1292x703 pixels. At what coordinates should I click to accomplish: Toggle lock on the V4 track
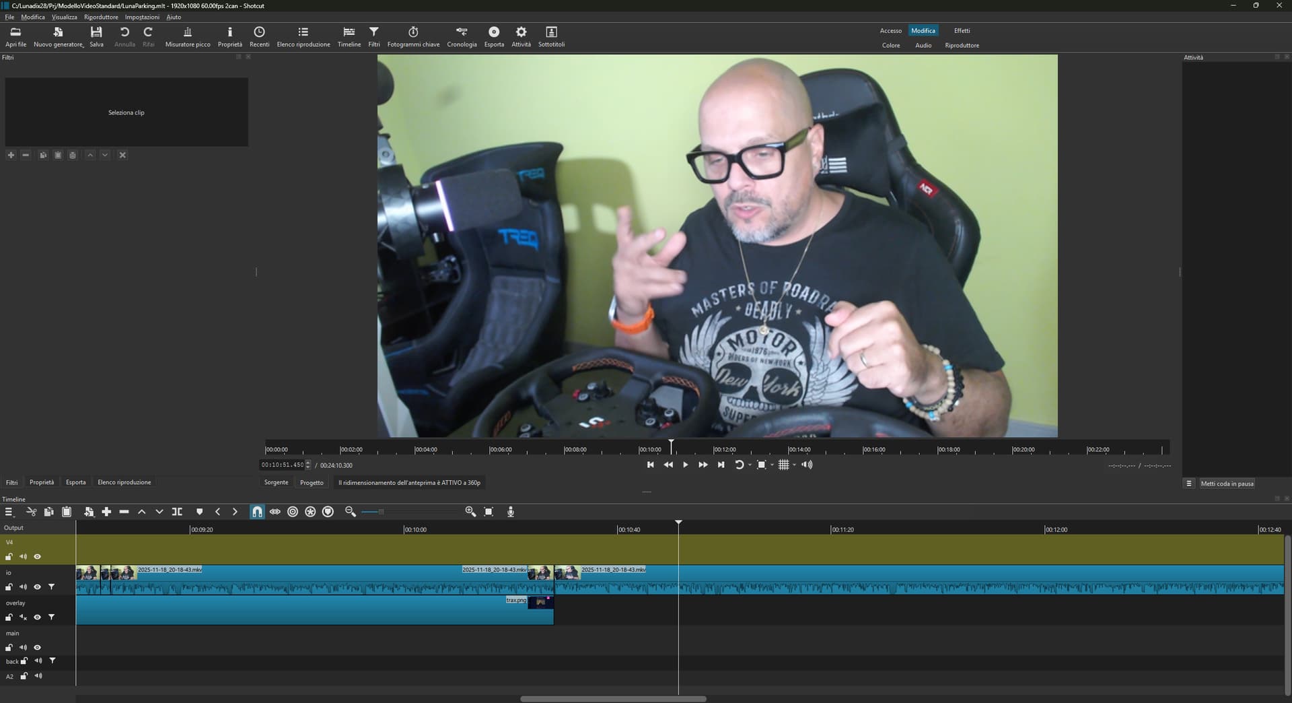pyautogui.click(x=9, y=557)
